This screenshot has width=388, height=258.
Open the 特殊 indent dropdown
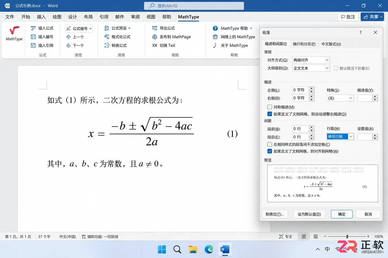coord(340,98)
